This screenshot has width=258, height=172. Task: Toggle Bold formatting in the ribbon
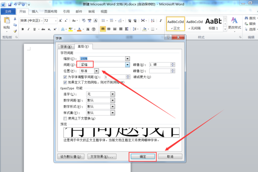tap(23, 29)
